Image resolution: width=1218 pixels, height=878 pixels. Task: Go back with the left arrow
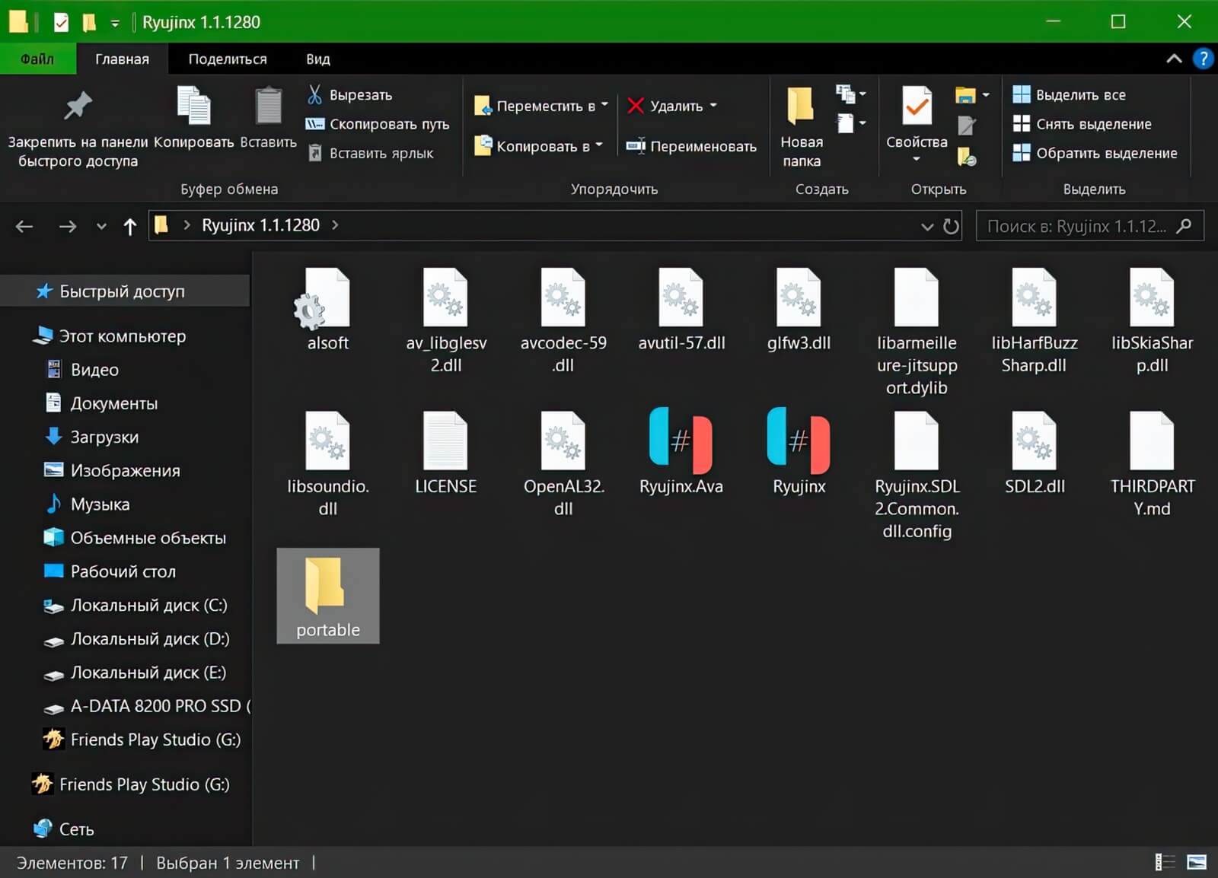coord(24,226)
